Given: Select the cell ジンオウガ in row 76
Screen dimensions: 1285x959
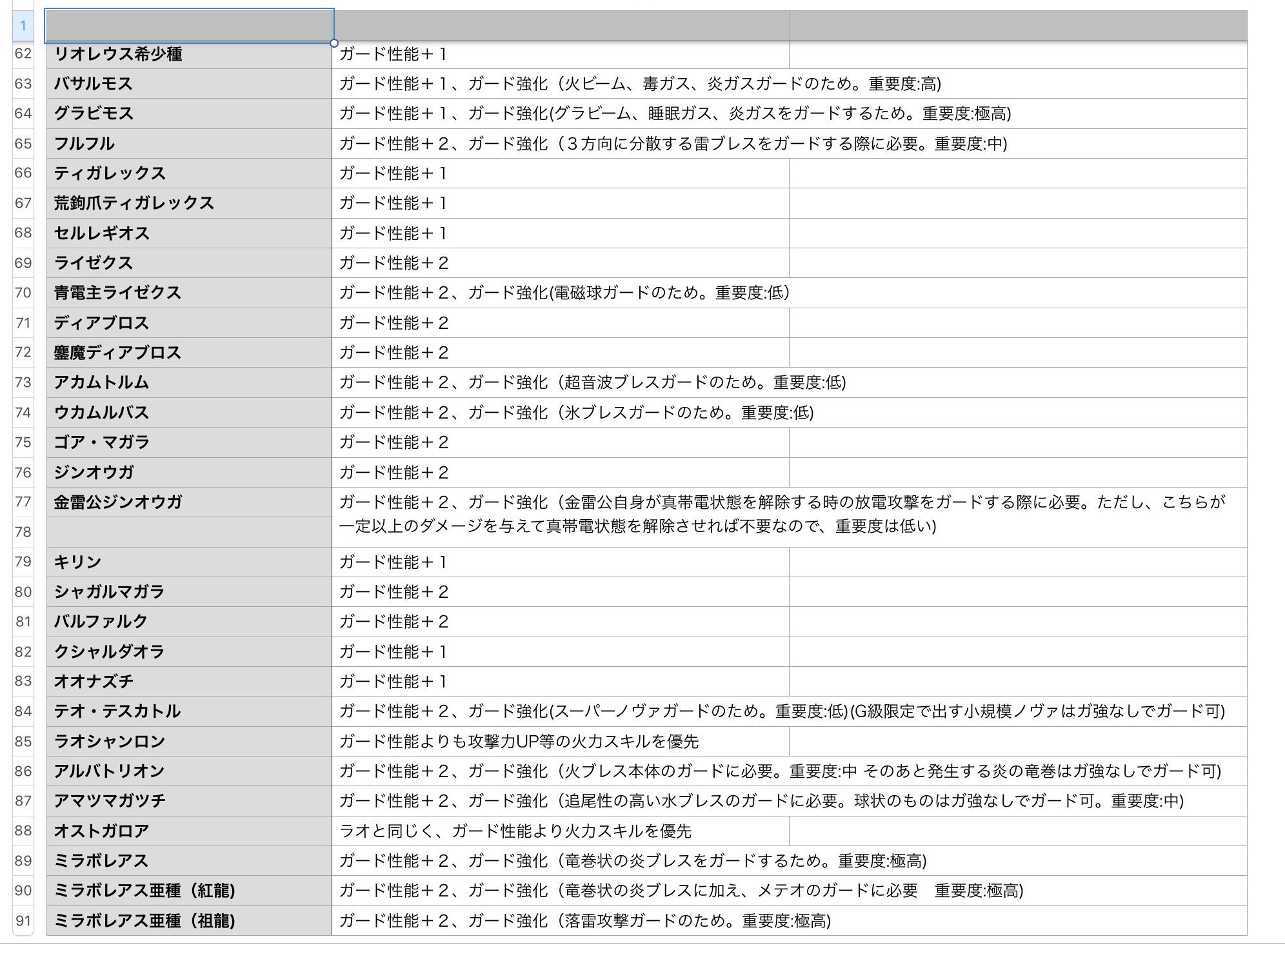Looking at the screenshot, I should [x=189, y=472].
